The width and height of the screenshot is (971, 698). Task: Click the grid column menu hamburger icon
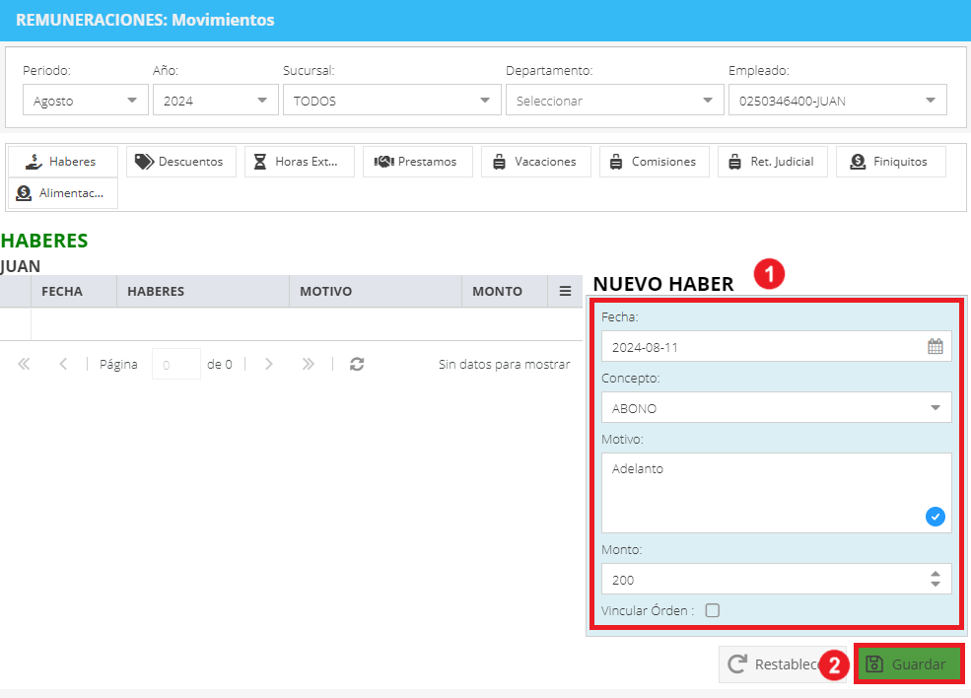[x=565, y=291]
